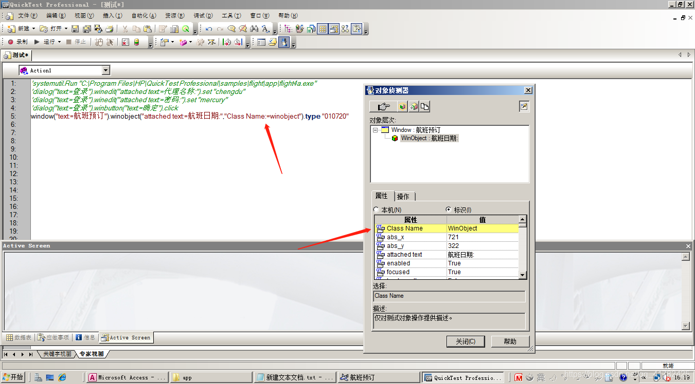Click the Internet Explorer quick launch icon
This screenshot has height=384, width=695.
click(x=62, y=377)
